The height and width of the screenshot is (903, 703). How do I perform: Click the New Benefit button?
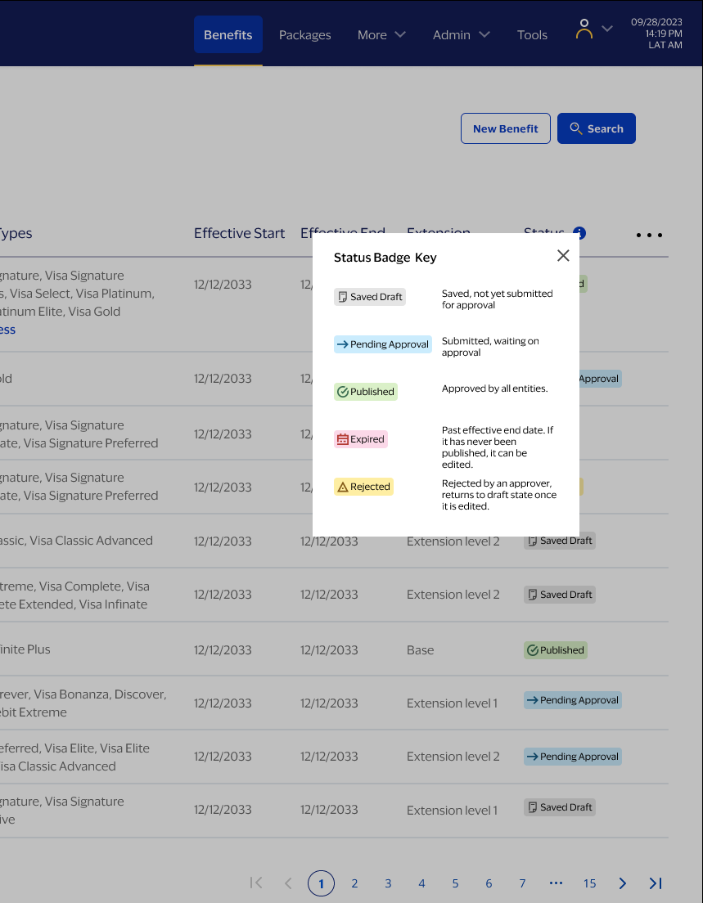[x=505, y=128]
